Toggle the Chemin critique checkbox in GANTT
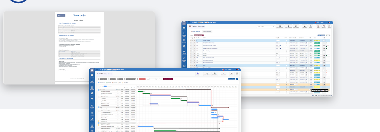This screenshot has height=132, width=380. click(x=138, y=79)
